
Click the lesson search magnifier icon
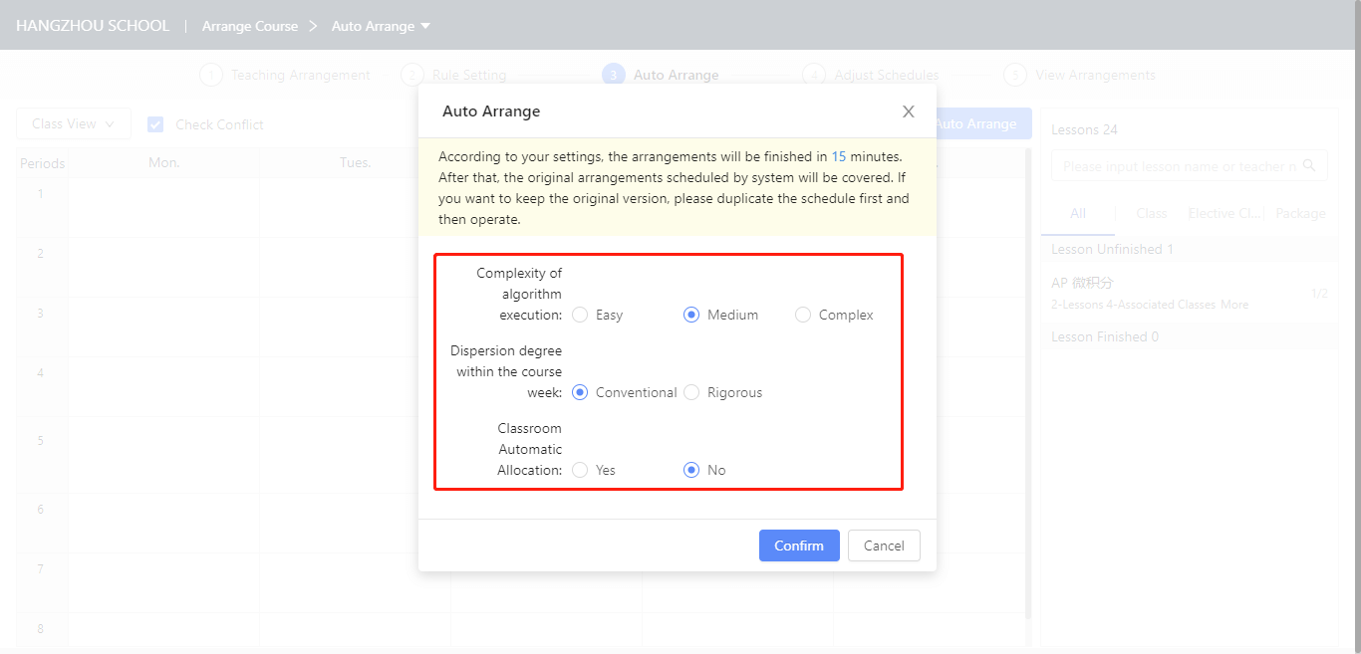pyautogui.click(x=1309, y=166)
